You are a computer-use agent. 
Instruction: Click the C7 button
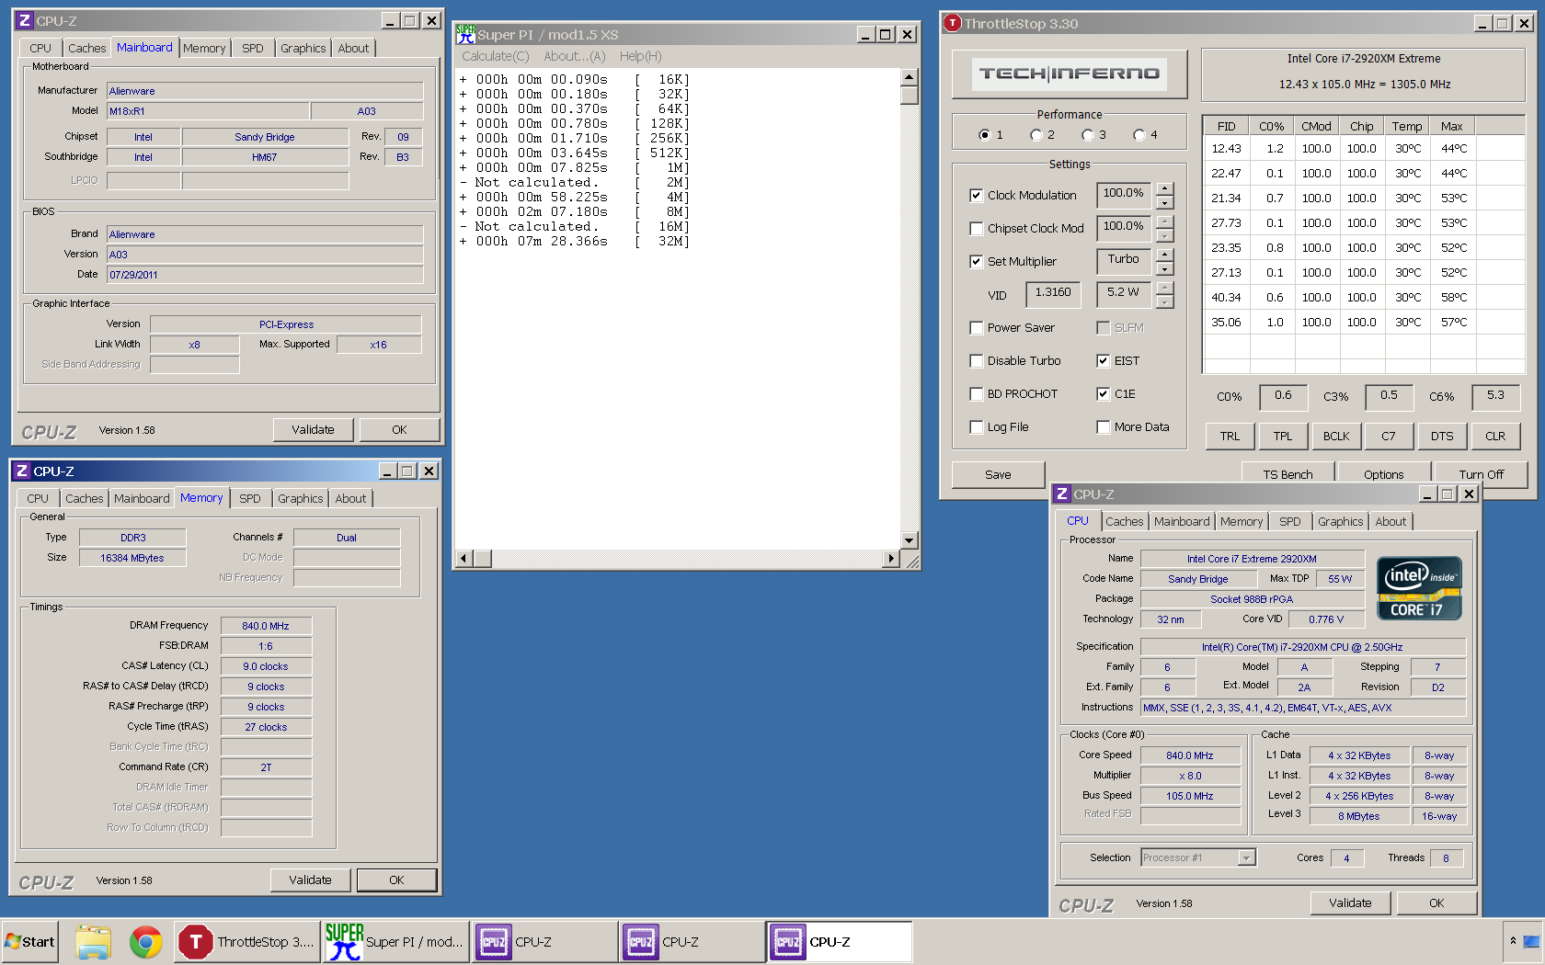1389,436
